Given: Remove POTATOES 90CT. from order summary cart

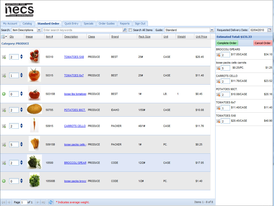Looking at the screenshot, I should (x=218, y=94).
